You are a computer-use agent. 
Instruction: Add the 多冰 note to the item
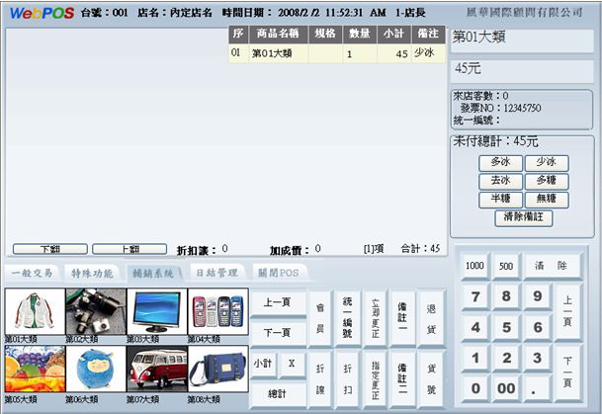[x=500, y=163]
